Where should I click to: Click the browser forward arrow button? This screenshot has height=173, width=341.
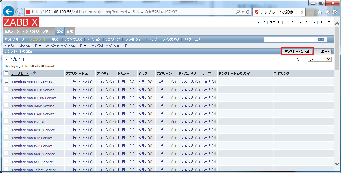19,12
